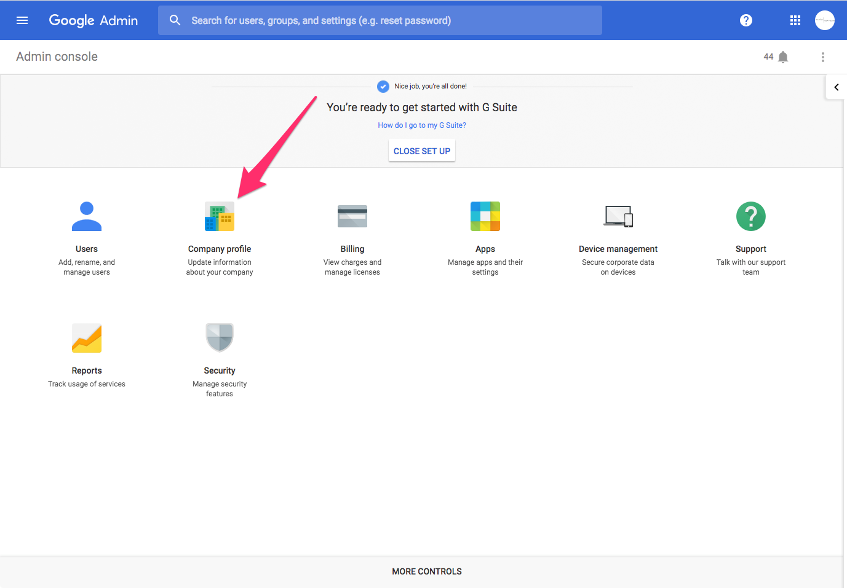Click 'You're ready to get started' heading
The height and width of the screenshot is (588, 847).
(422, 108)
